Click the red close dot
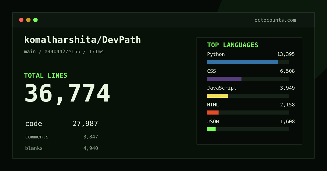This screenshot has width=327, height=171. tap(21, 20)
